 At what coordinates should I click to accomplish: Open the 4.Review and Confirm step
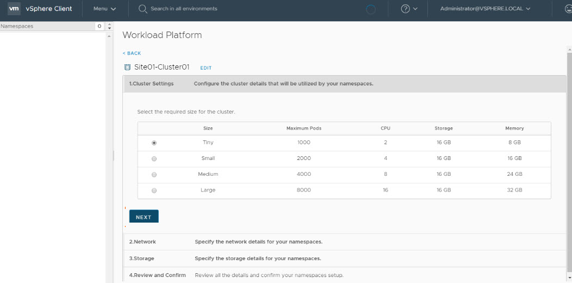click(x=157, y=275)
